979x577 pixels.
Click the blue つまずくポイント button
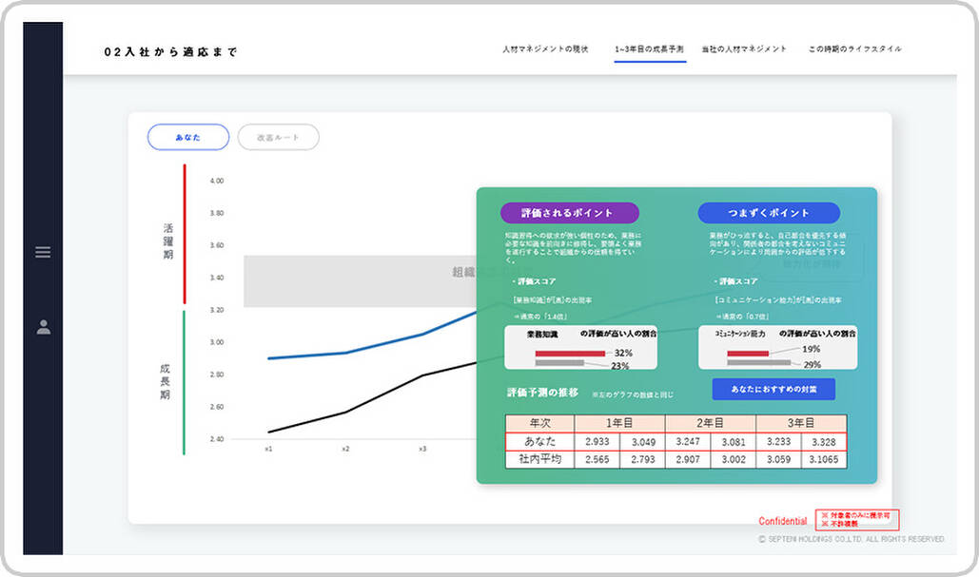pos(769,213)
